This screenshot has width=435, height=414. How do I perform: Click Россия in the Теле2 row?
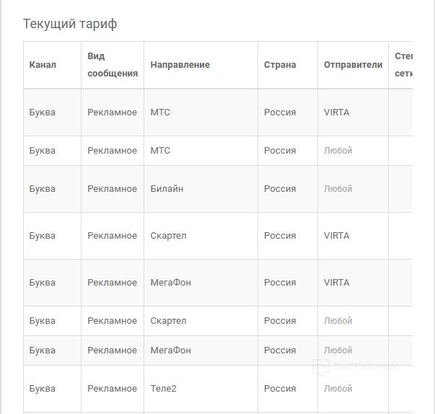tap(279, 389)
